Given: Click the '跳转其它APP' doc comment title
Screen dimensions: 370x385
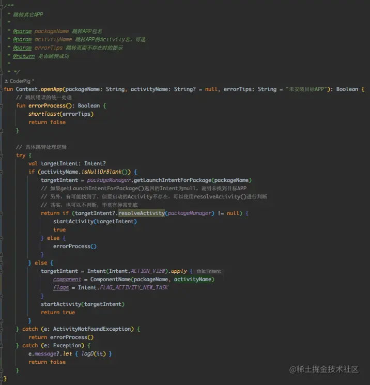Looking at the screenshot, I should (28, 15).
